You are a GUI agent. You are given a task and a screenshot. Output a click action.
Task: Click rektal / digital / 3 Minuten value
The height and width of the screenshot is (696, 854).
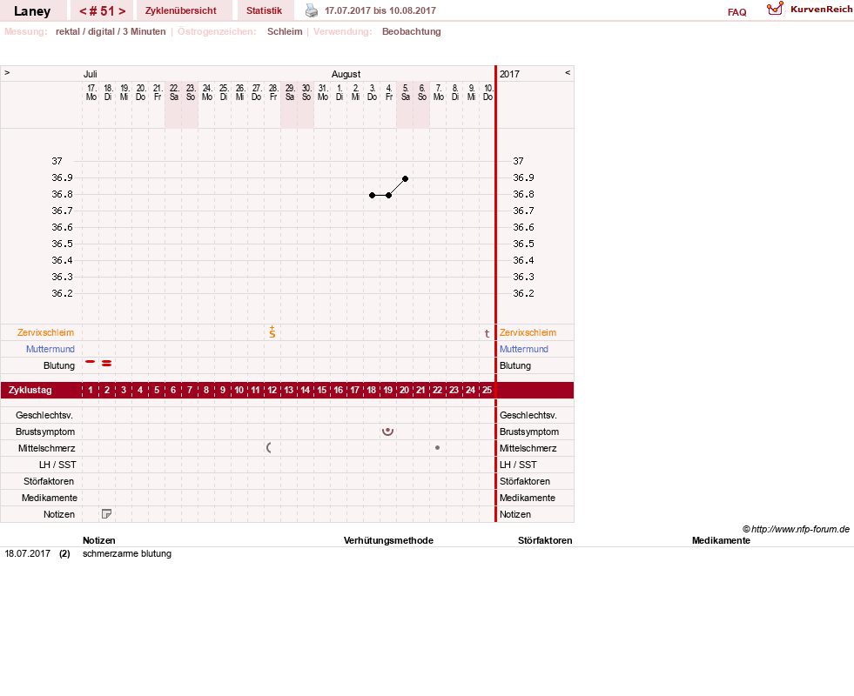click(x=111, y=31)
